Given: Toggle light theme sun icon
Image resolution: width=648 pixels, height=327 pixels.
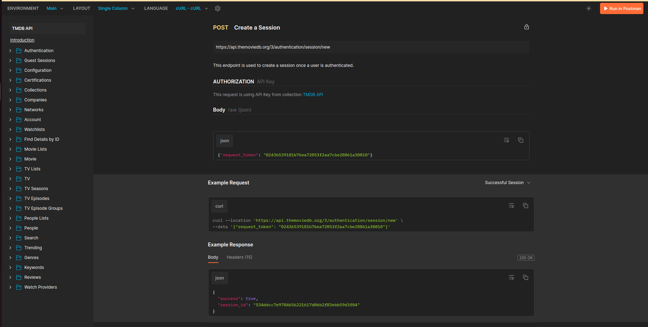Looking at the screenshot, I should (589, 8).
